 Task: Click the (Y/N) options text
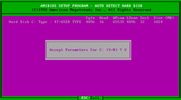(x=112, y=50)
